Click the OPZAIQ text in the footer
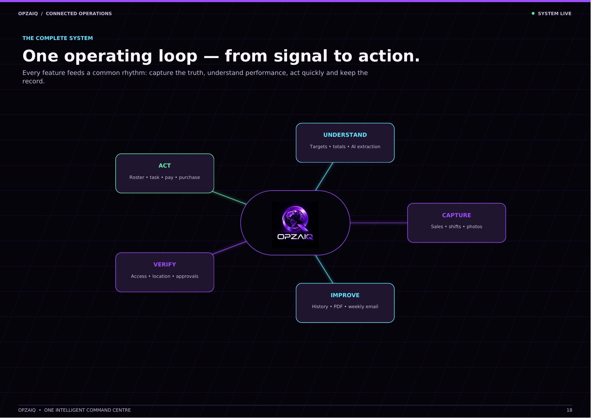 pos(27,410)
